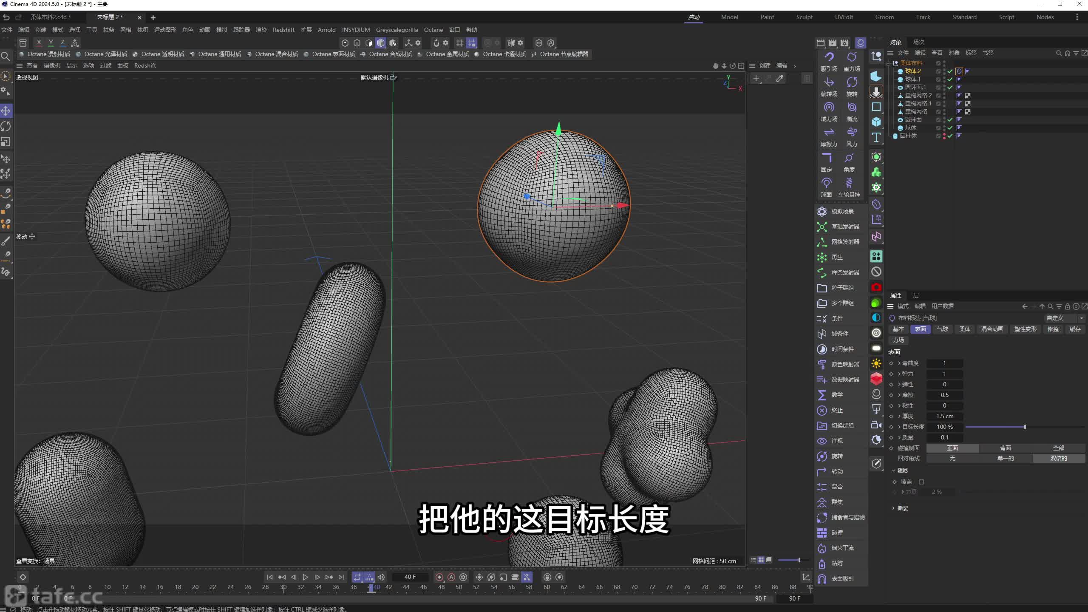Switch to the 气球 tab

tap(943, 329)
